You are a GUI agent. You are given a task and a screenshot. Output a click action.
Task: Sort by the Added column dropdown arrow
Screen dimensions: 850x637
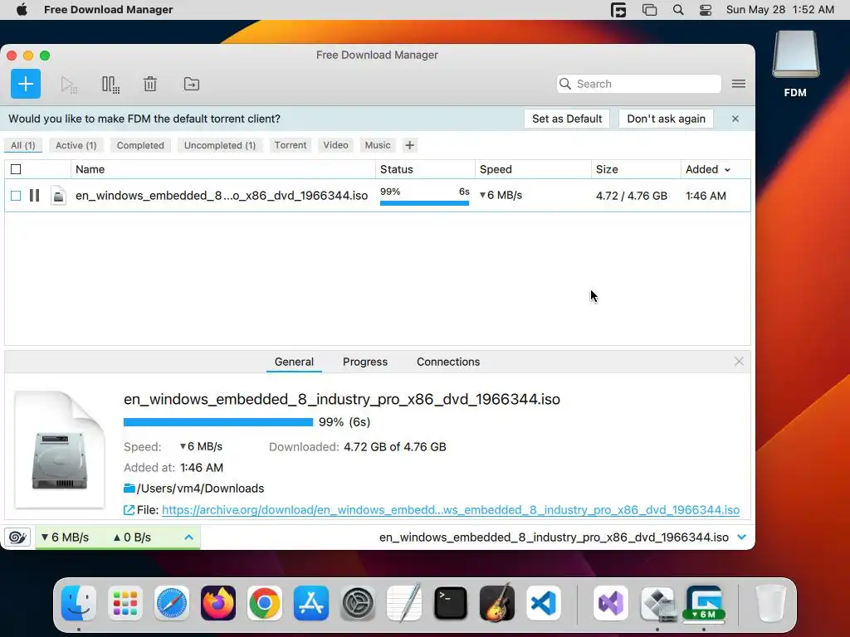click(727, 170)
